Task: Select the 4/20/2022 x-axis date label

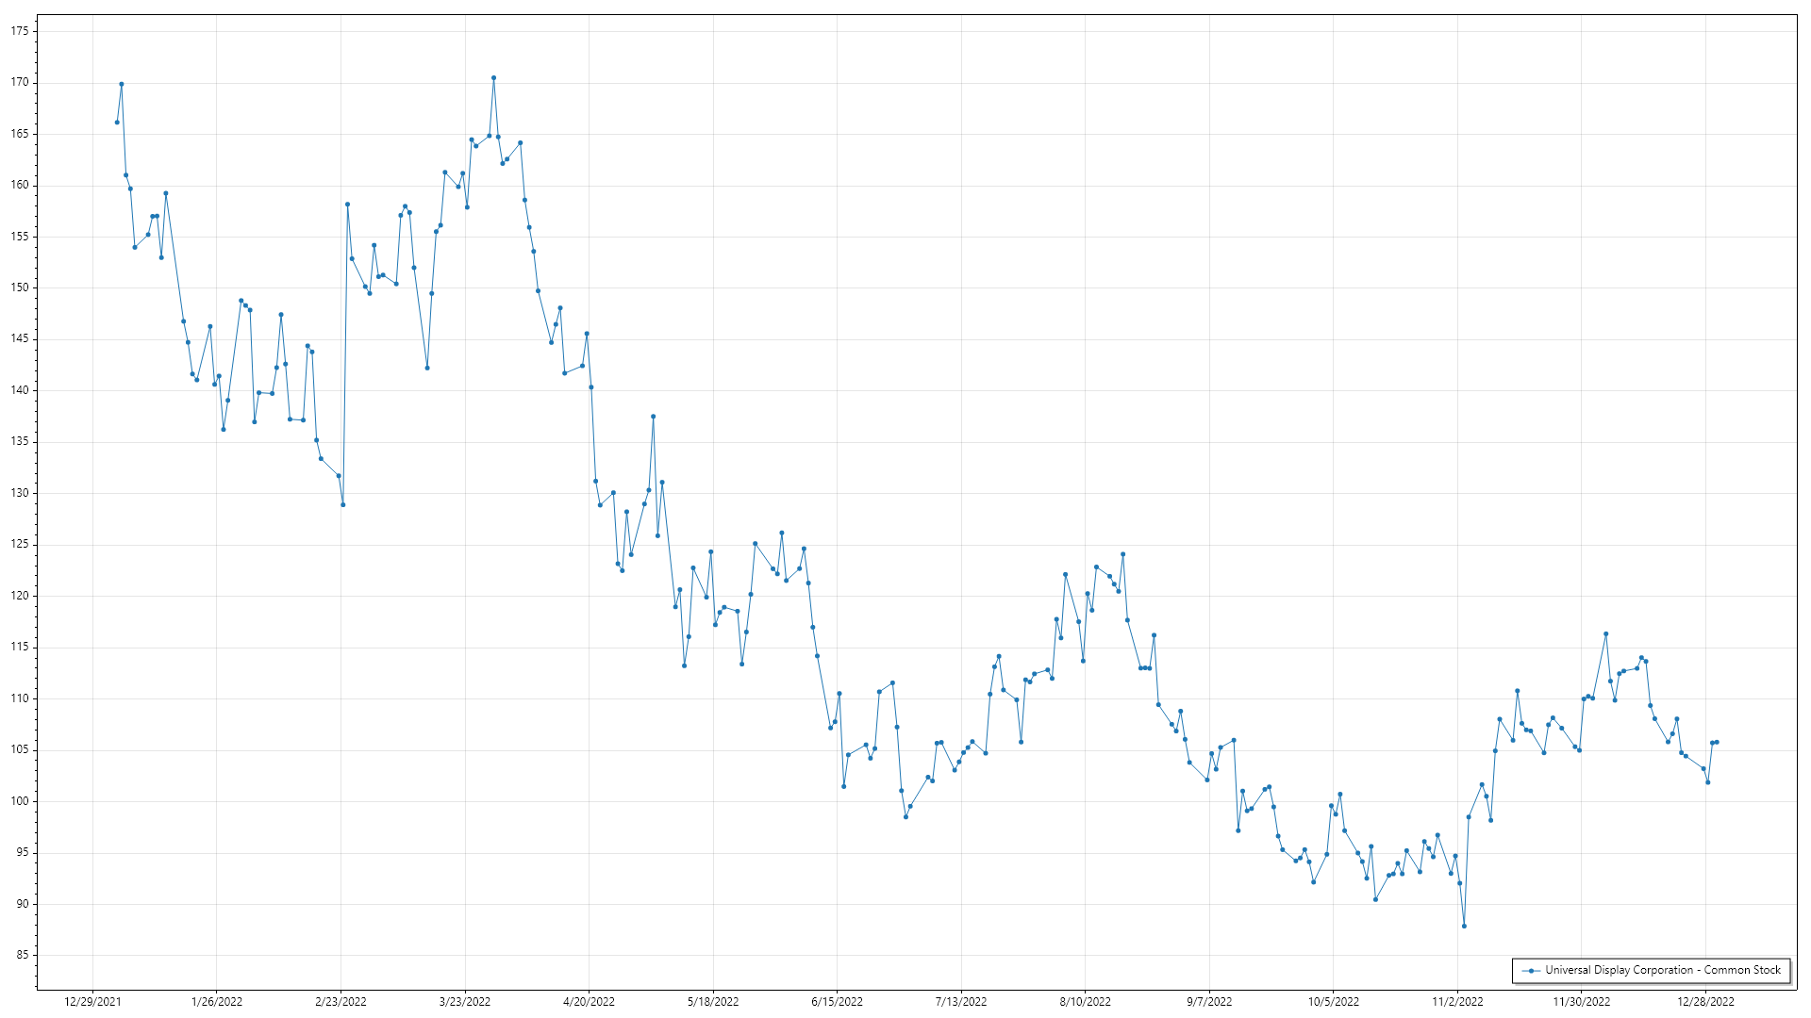Action: click(x=589, y=1001)
